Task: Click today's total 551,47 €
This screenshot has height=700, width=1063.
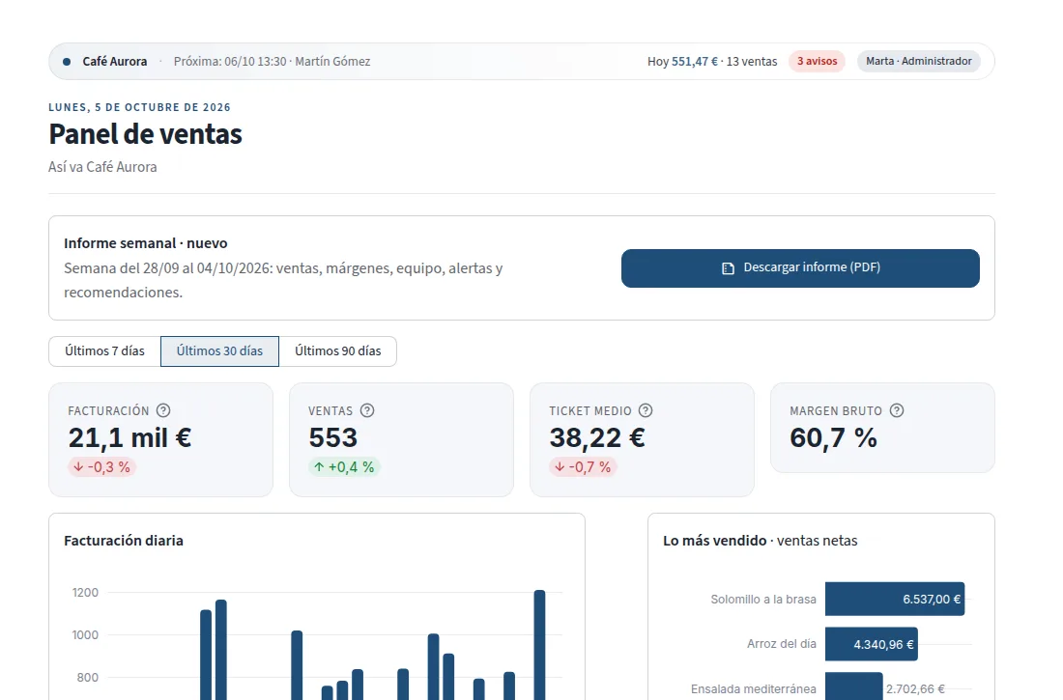Action: (x=694, y=62)
